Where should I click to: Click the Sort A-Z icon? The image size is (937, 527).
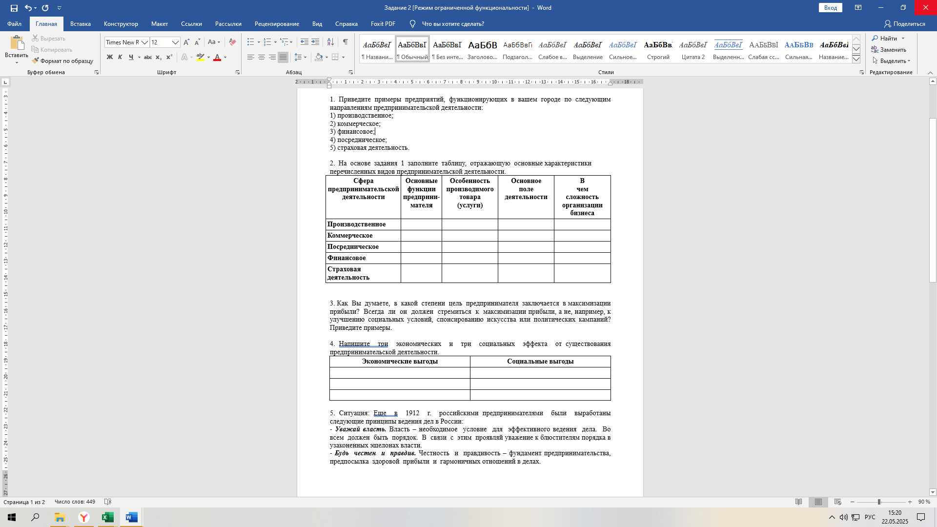pyautogui.click(x=330, y=42)
